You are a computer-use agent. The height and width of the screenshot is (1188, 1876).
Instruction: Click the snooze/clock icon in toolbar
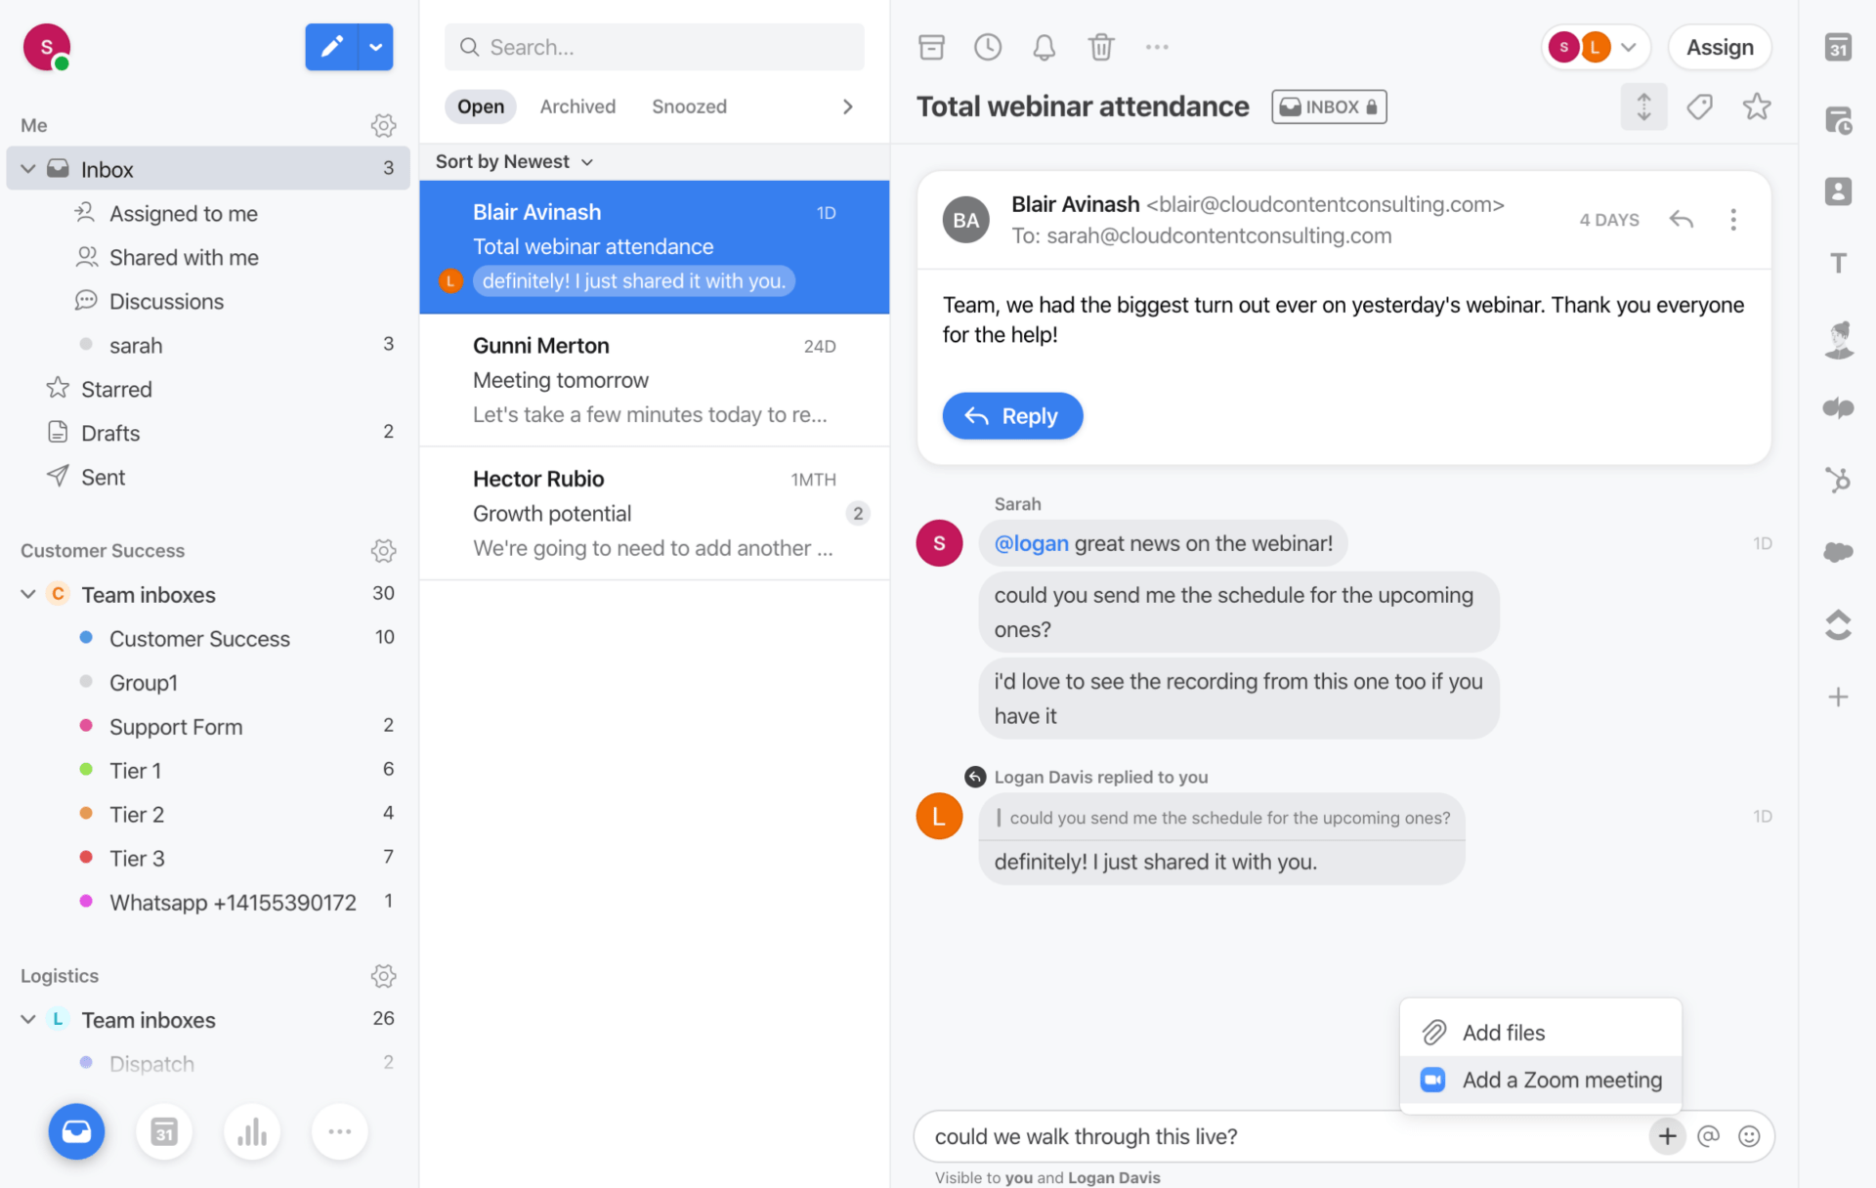pyautogui.click(x=985, y=47)
